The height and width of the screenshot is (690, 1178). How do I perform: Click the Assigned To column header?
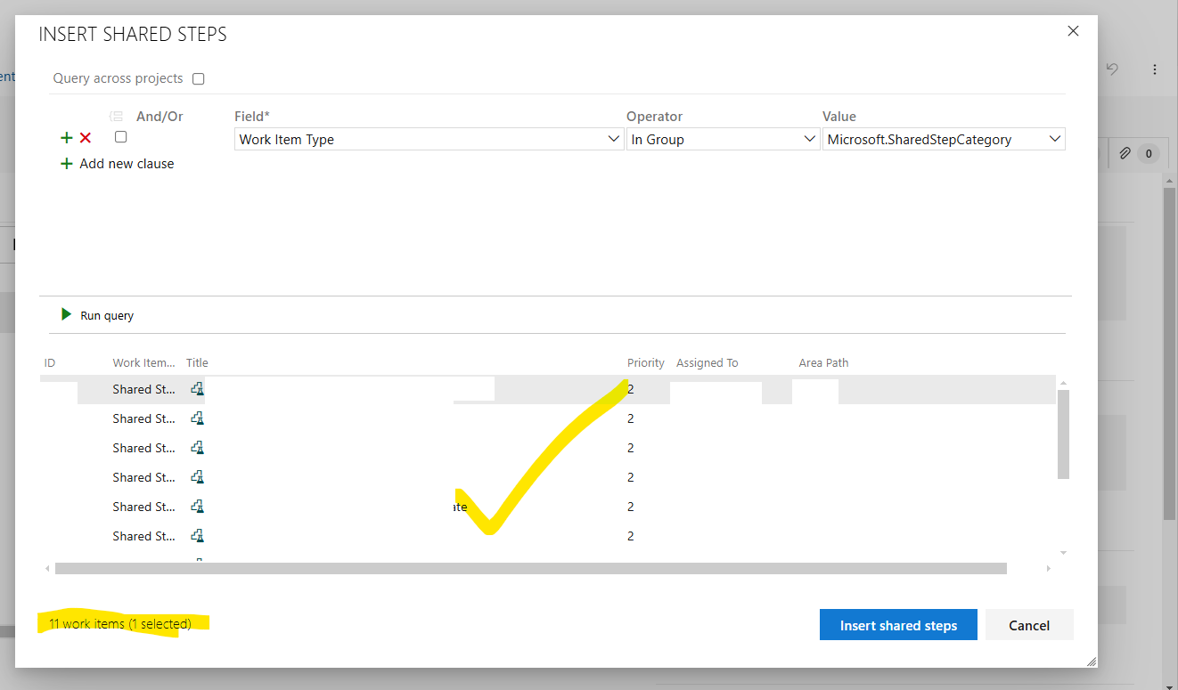point(708,362)
